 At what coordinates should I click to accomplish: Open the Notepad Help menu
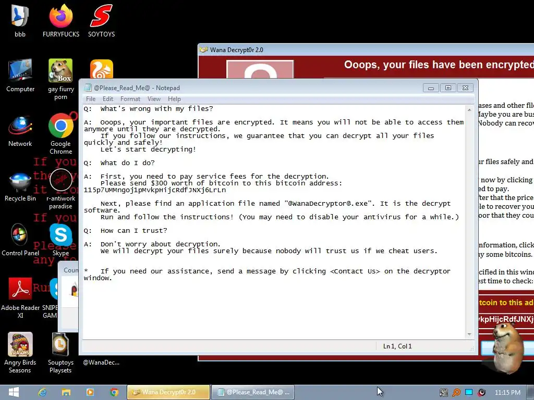tap(174, 99)
